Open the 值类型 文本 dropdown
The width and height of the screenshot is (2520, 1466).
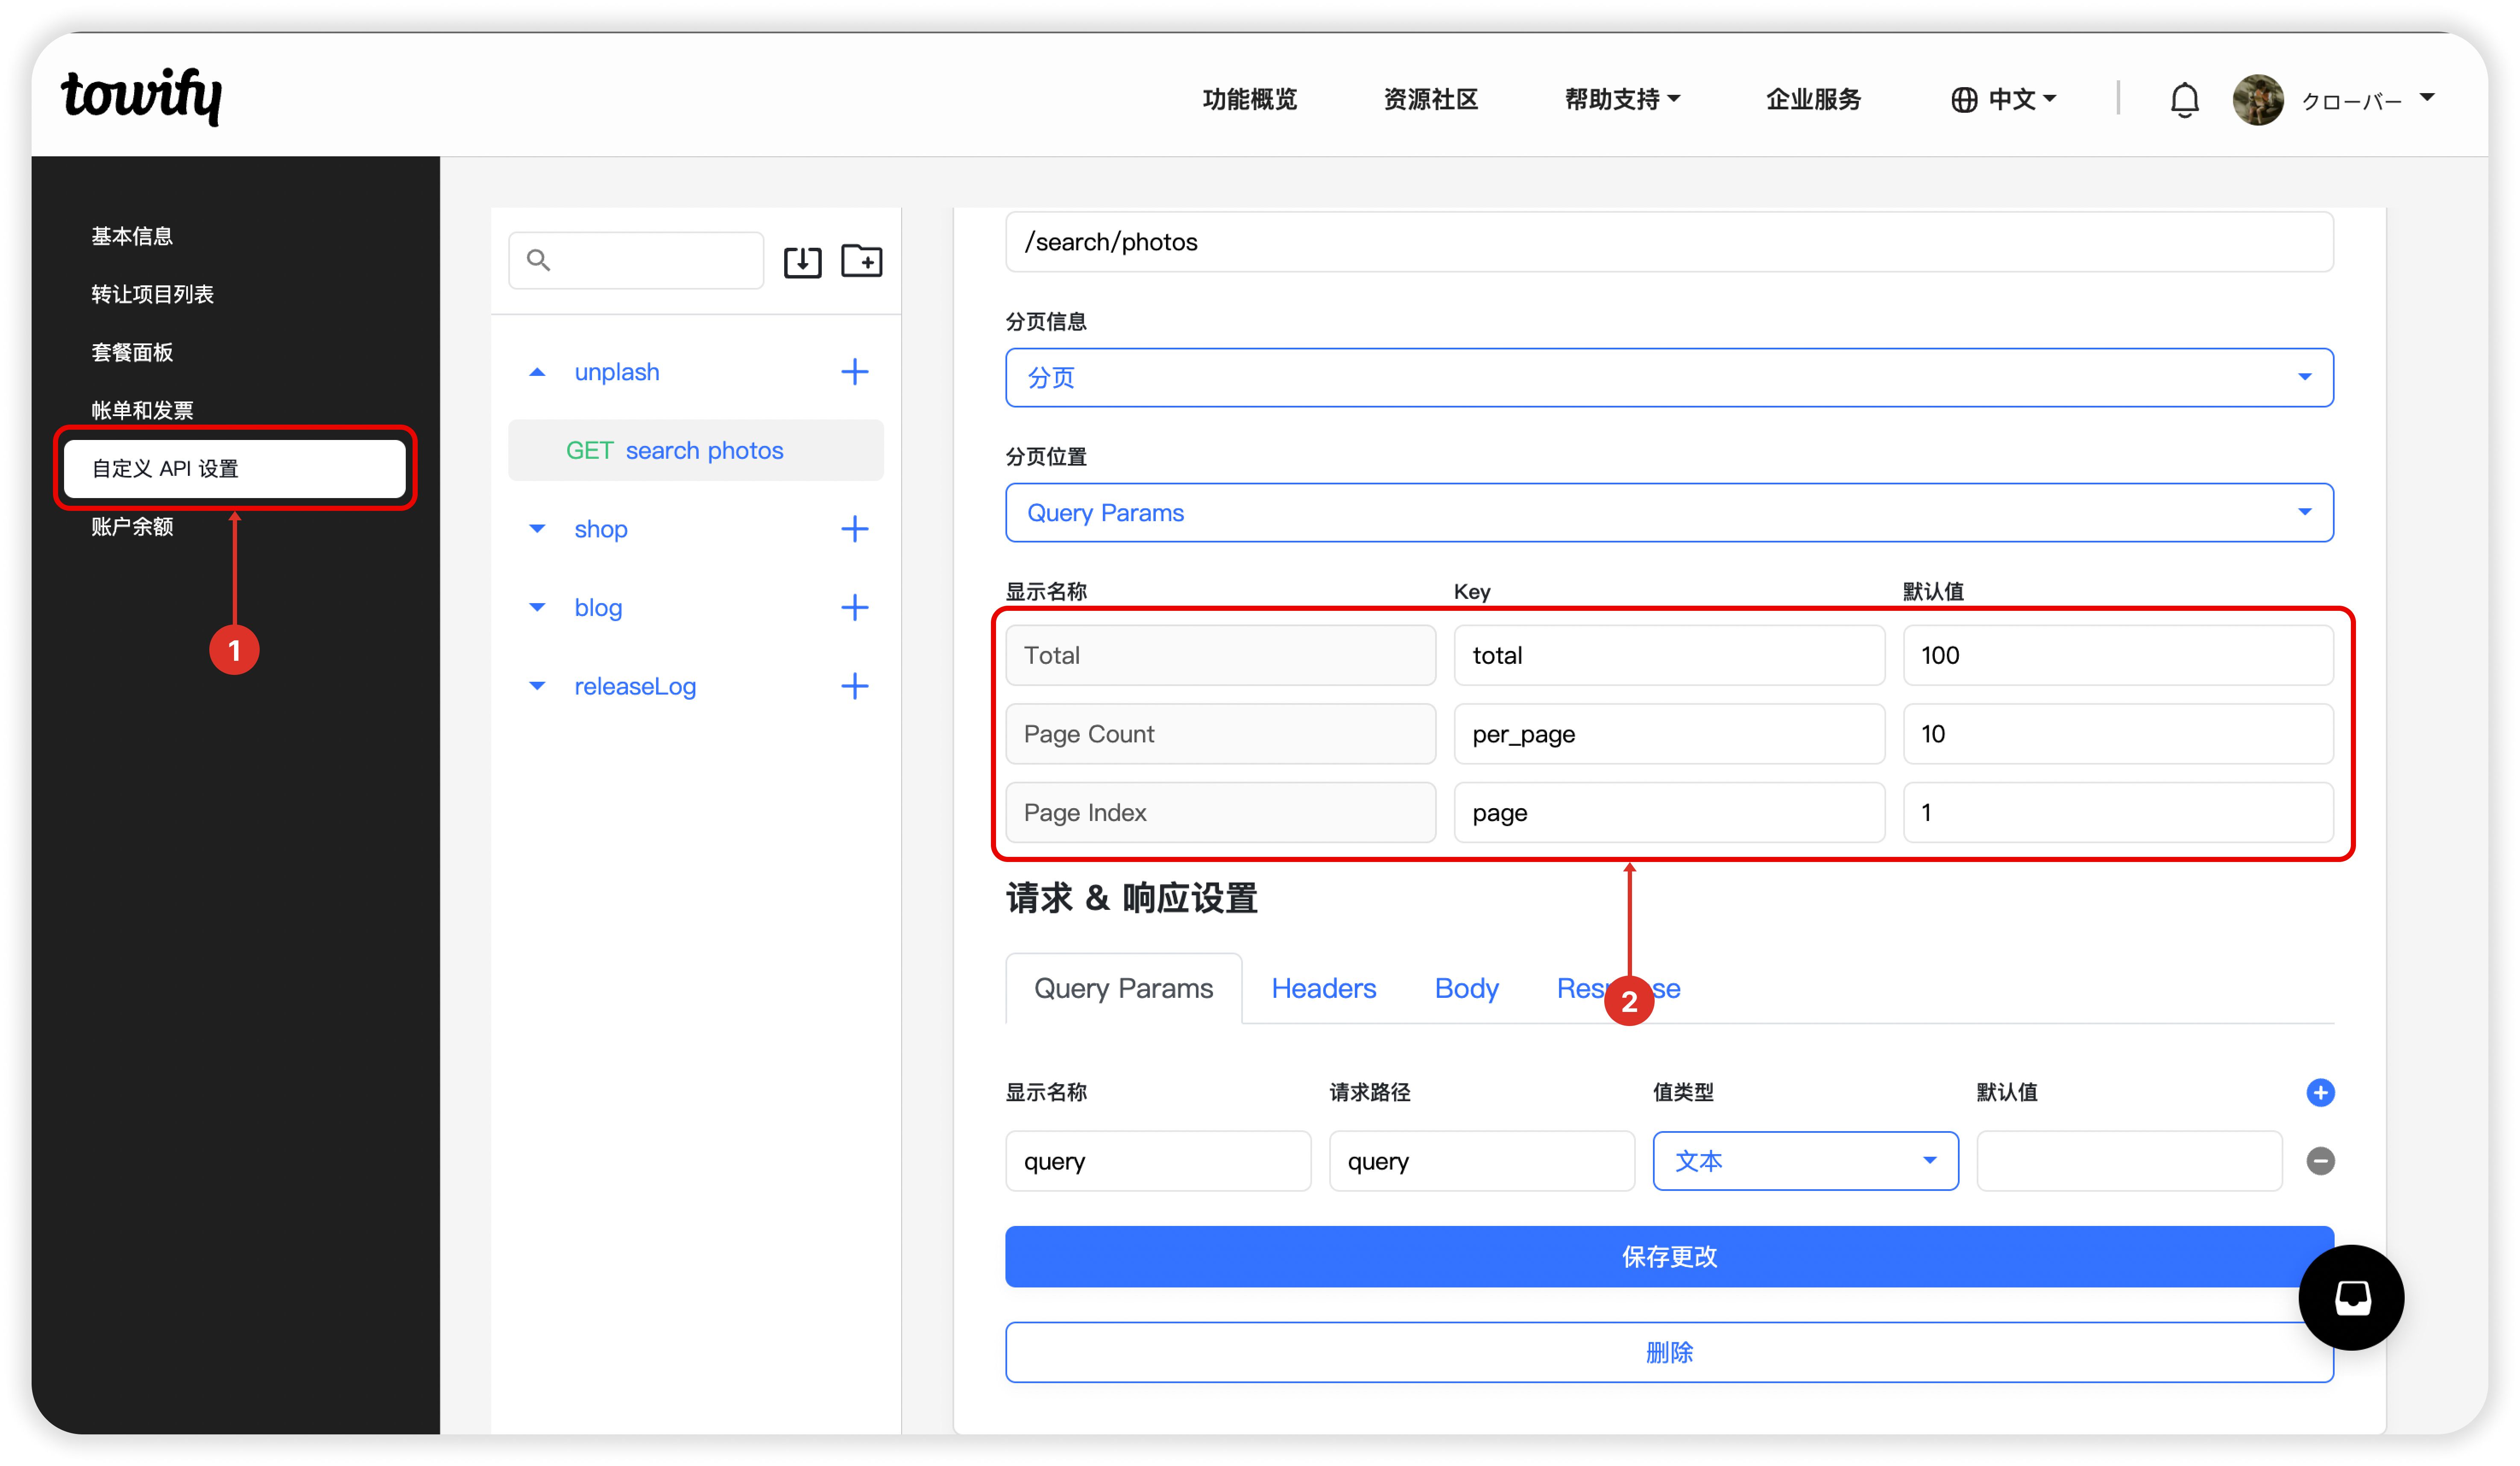tap(1805, 1161)
